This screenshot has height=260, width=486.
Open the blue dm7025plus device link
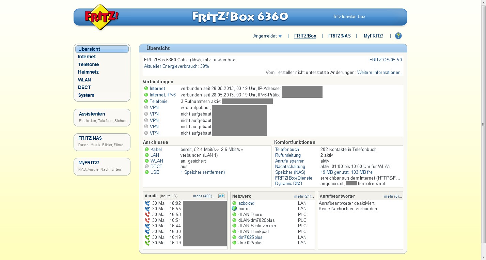pyautogui.click(x=250, y=237)
